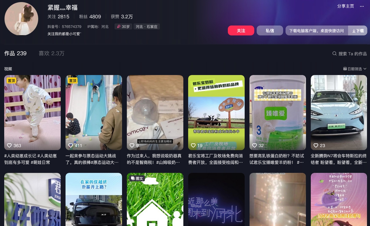Open the three-dots more options menu
The image size is (370, 226).
362,6
